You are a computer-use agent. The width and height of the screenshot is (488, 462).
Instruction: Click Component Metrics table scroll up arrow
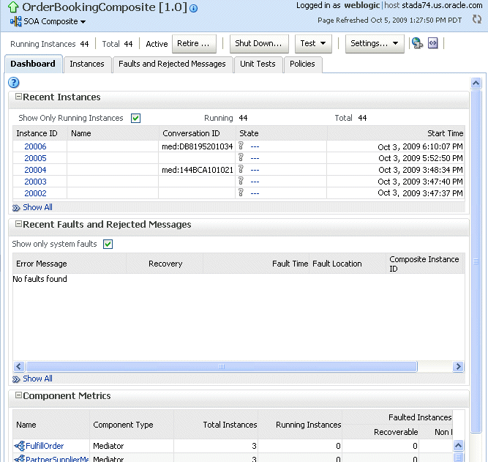tap(458, 445)
